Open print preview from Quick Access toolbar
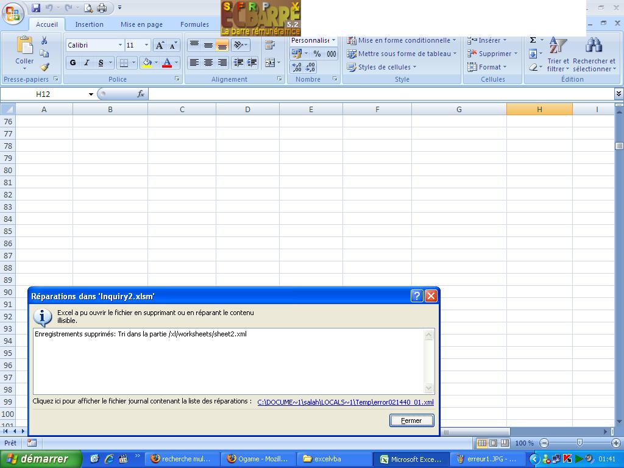Screen dimensions: 624x468 88,7
